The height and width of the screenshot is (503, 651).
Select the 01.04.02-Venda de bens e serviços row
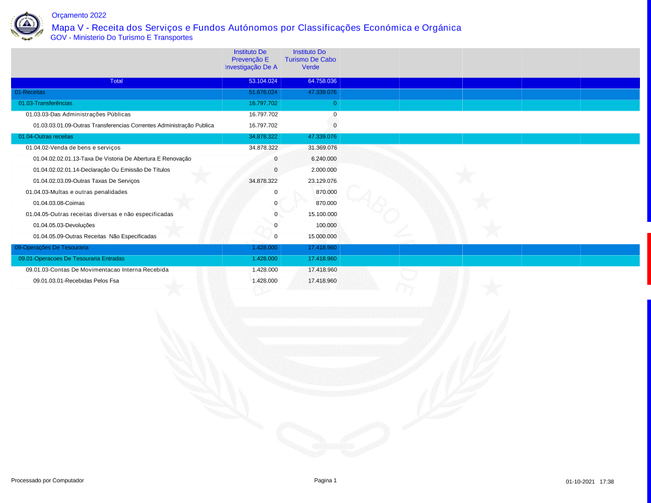73,148
